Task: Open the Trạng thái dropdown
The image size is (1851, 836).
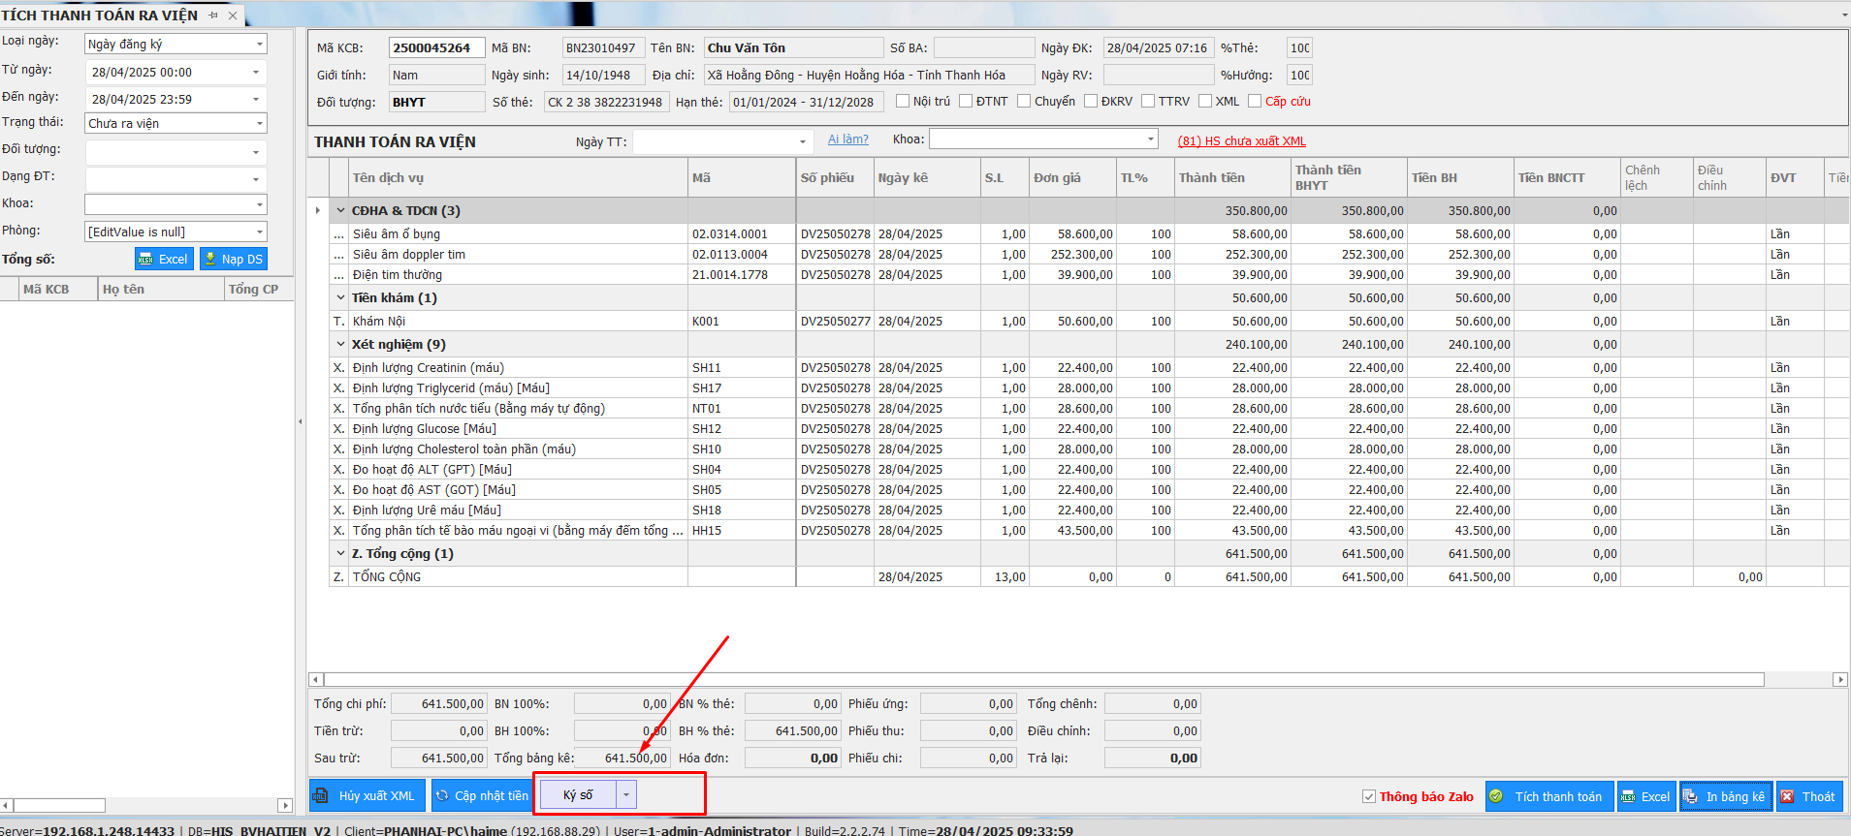Action: [x=259, y=124]
